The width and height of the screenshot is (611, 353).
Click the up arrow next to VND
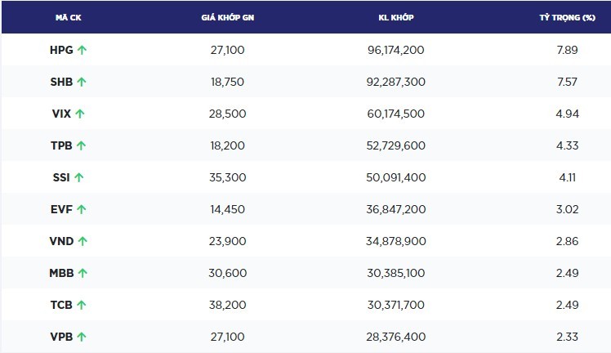[x=83, y=241]
